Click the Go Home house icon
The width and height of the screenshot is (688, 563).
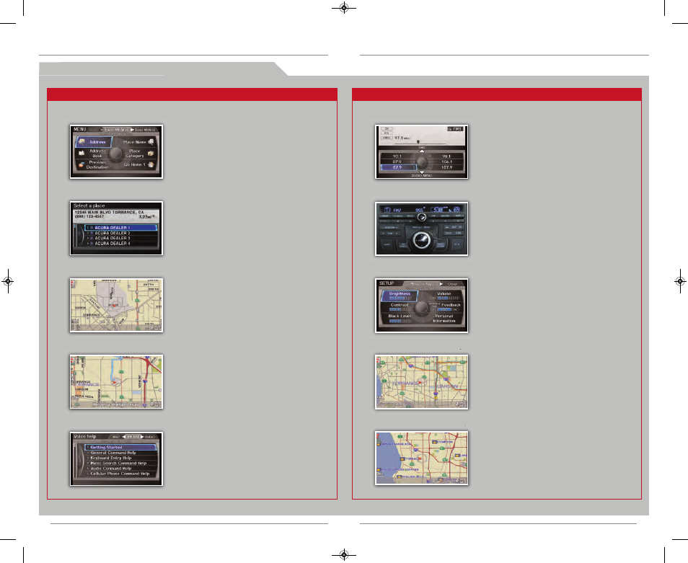151,165
